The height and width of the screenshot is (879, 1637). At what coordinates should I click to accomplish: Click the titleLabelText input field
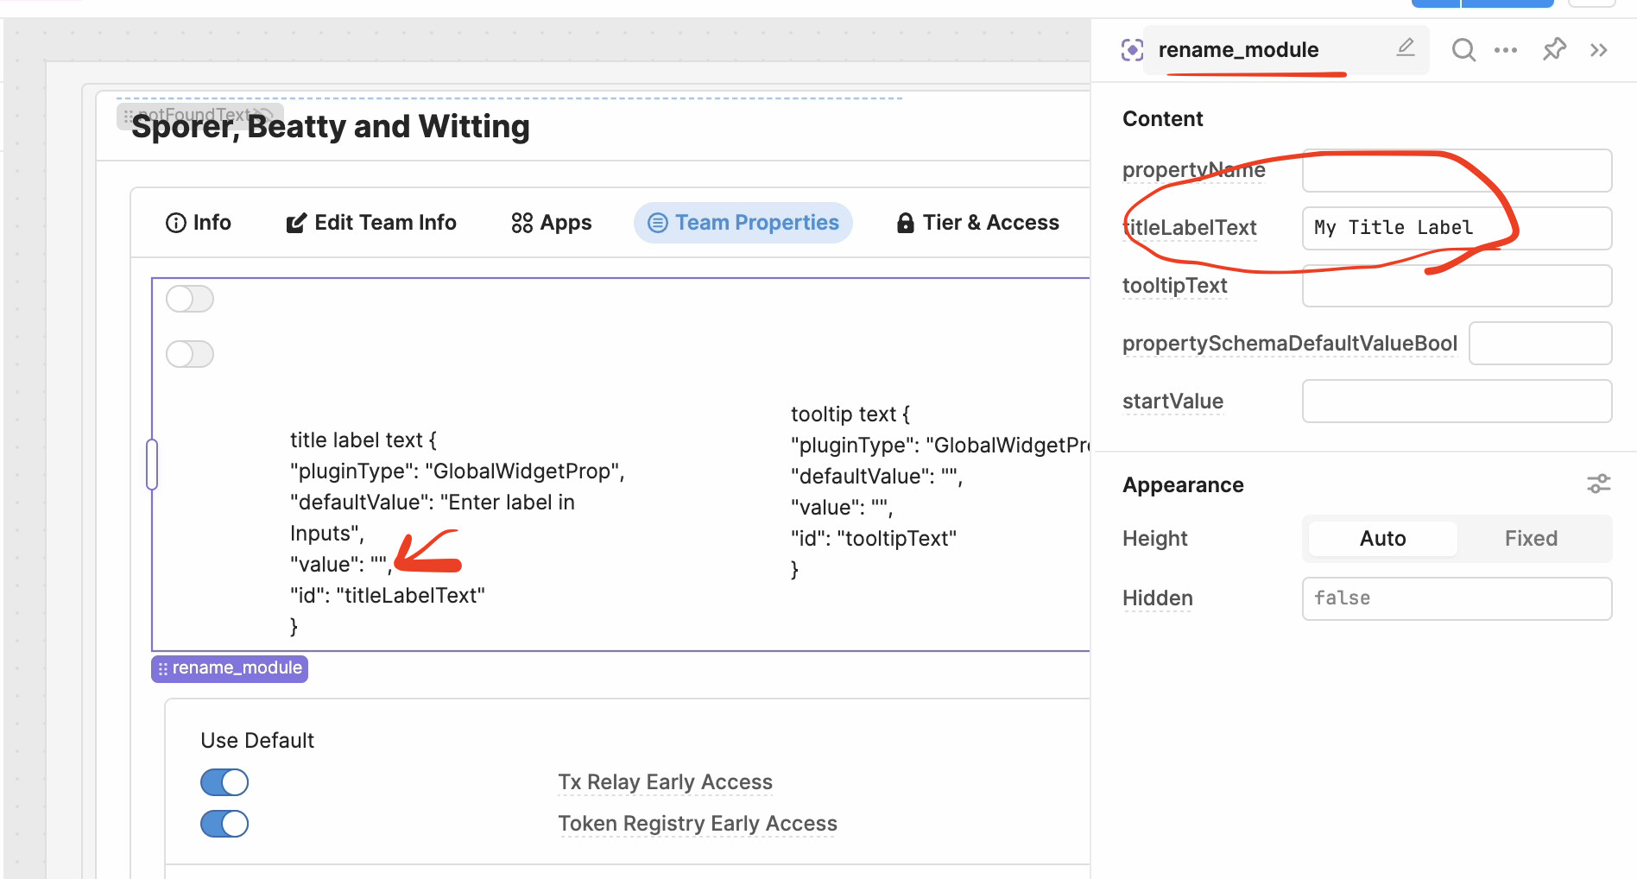coord(1456,228)
